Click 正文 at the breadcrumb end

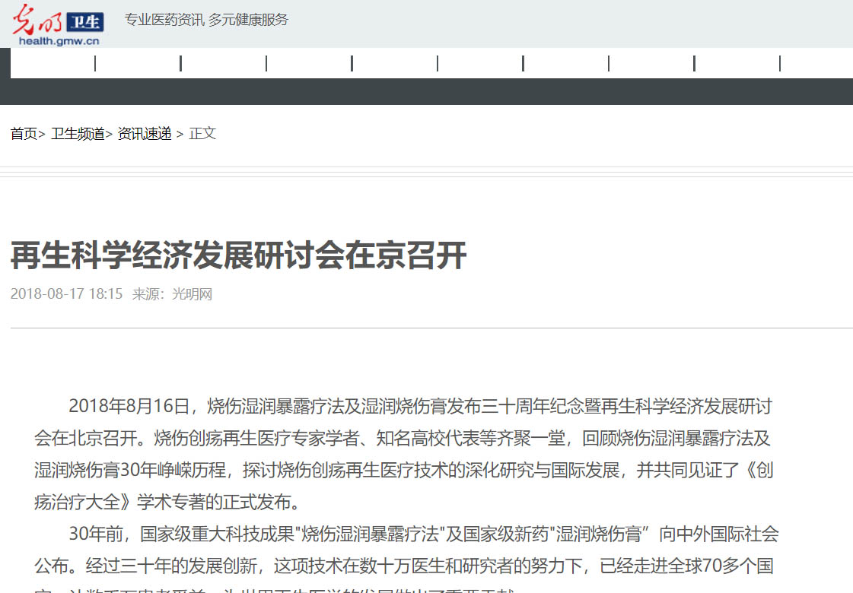tap(202, 134)
